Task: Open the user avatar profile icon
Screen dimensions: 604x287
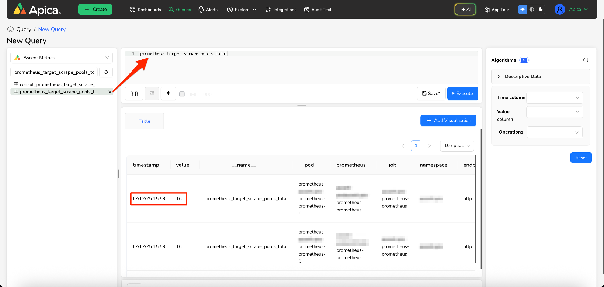Action: pos(559,10)
